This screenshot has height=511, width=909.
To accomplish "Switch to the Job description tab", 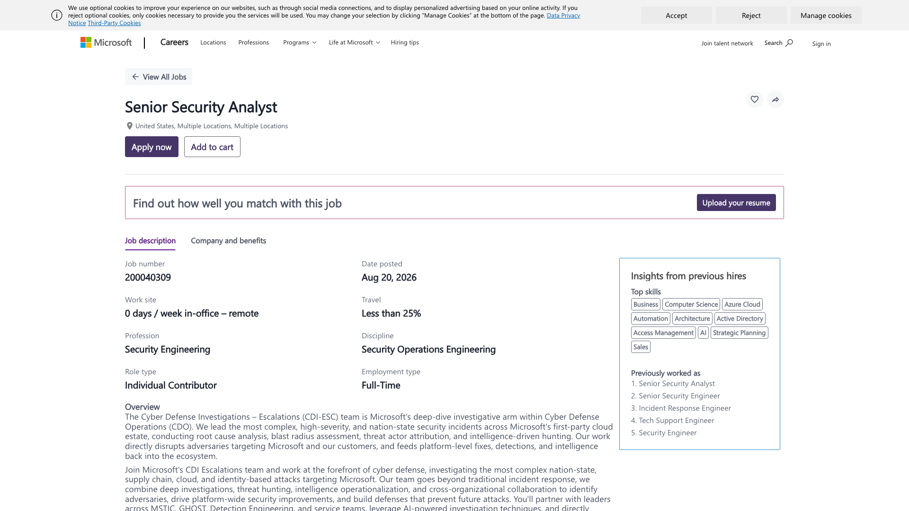I will (150, 241).
